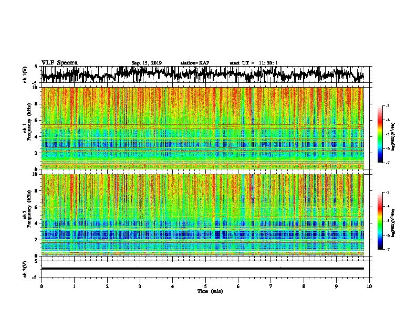
Task: Click time axis tick label "8"
Action: click(304, 286)
